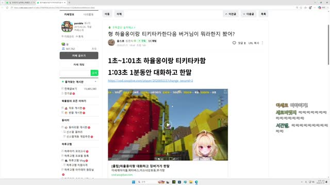The height and width of the screenshot is (185, 330).
Task: Click the cafe search input field
Action: (x=75, y=73)
